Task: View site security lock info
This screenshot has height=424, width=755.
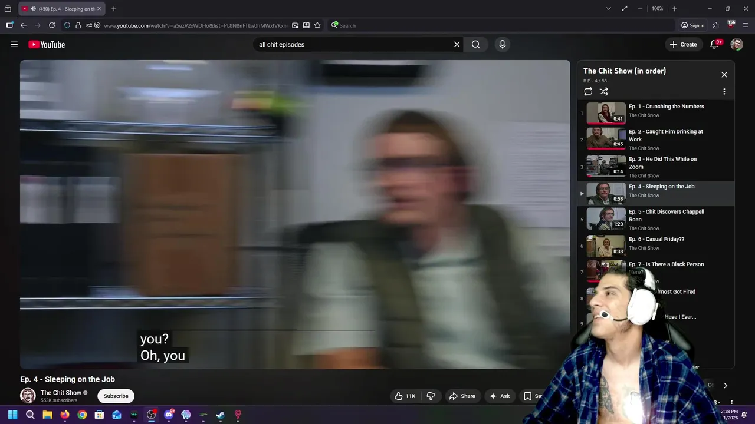Action: pyautogui.click(x=78, y=25)
